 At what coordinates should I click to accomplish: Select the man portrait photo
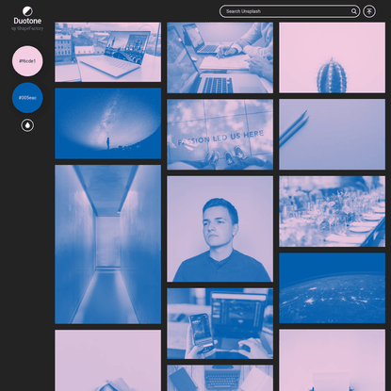click(220, 229)
